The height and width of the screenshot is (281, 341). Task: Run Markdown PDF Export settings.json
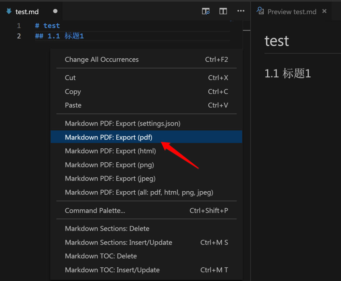[x=123, y=123]
